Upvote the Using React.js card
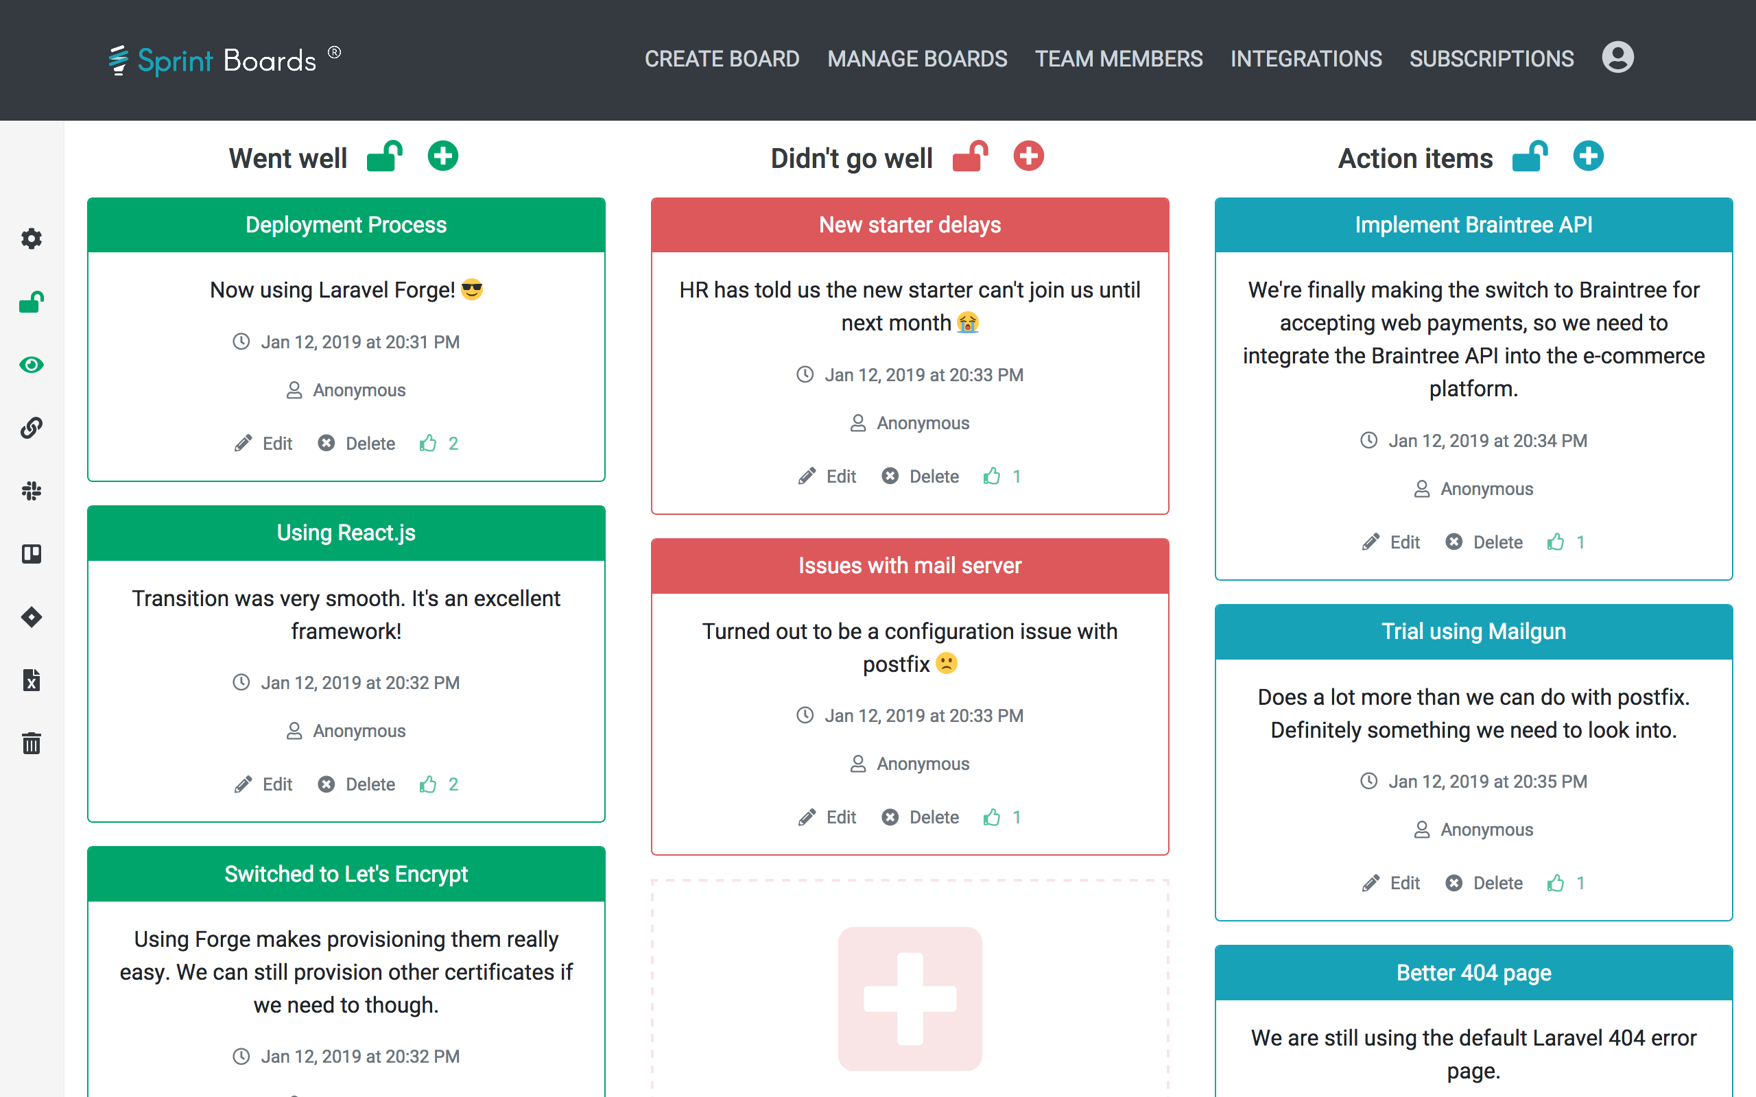 click(x=439, y=784)
